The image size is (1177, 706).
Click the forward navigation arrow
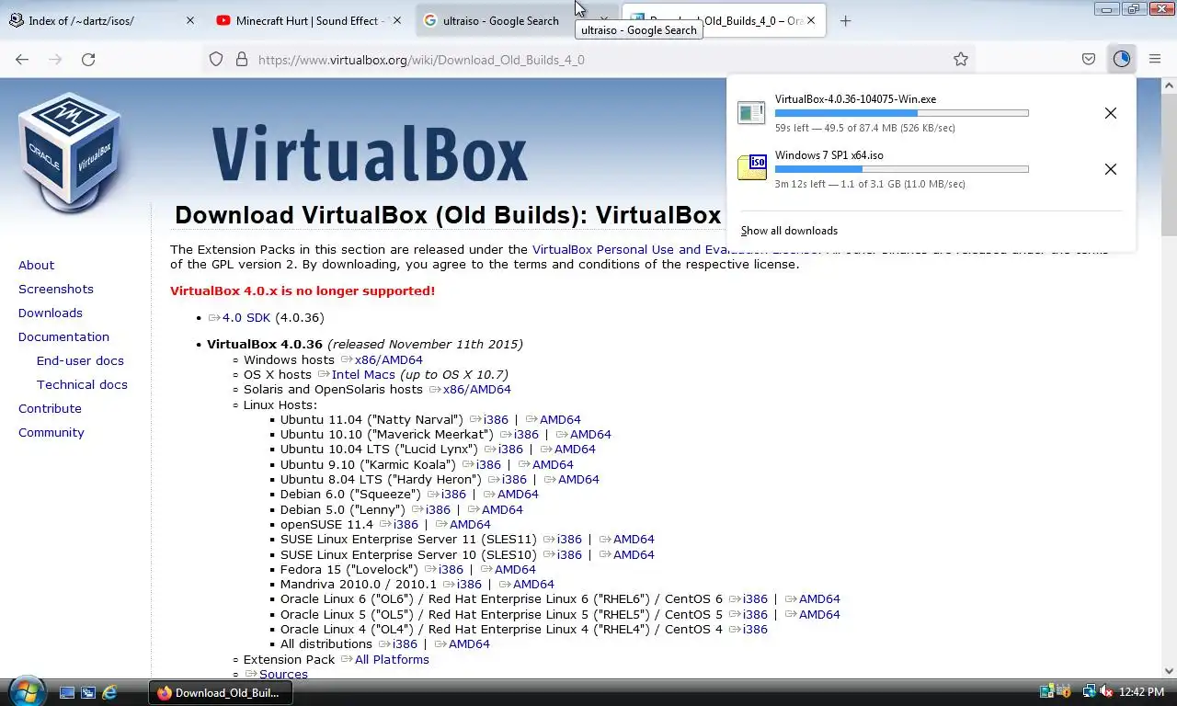click(x=55, y=59)
